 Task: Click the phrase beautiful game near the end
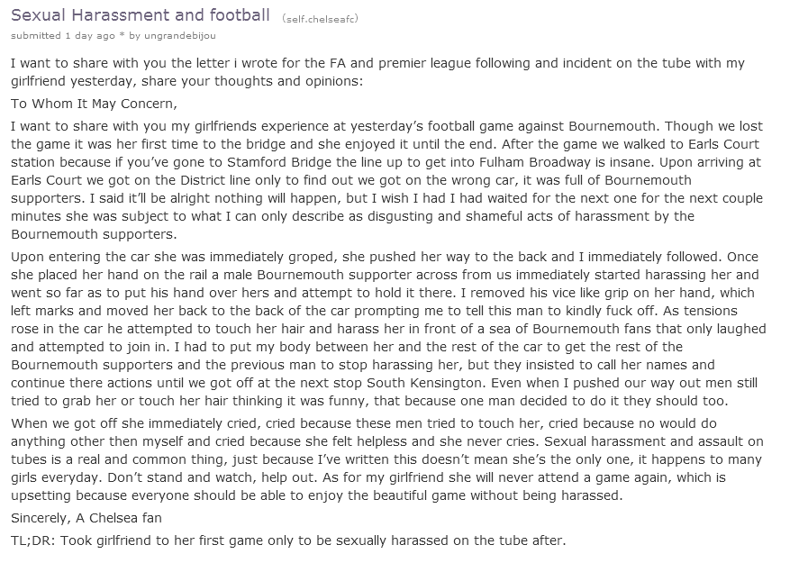coord(420,495)
